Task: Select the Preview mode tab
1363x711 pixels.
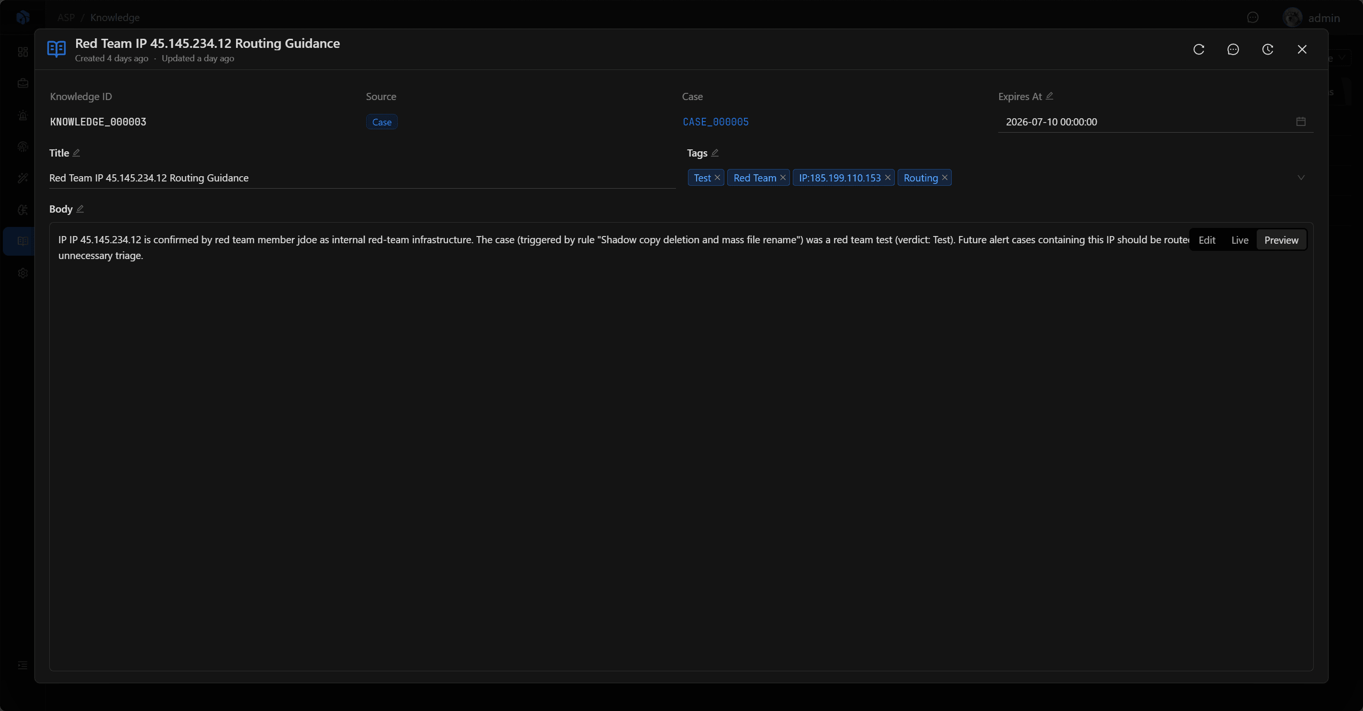Action: coord(1281,240)
